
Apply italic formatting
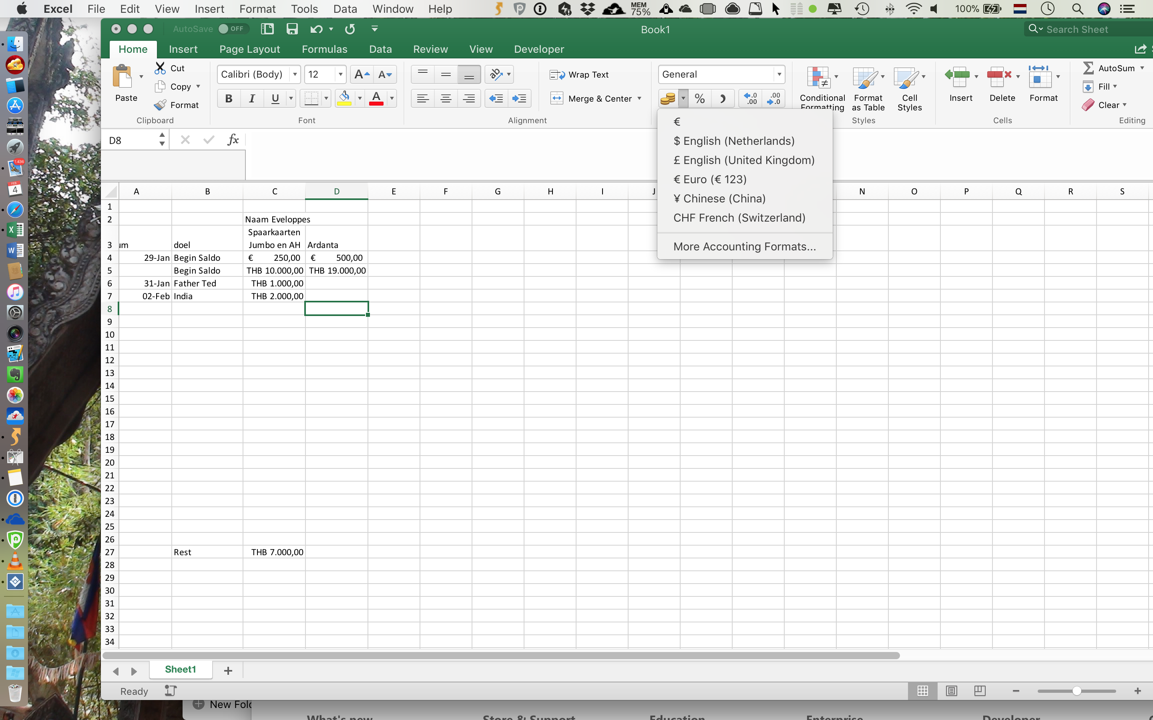pyautogui.click(x=252, y=98)
